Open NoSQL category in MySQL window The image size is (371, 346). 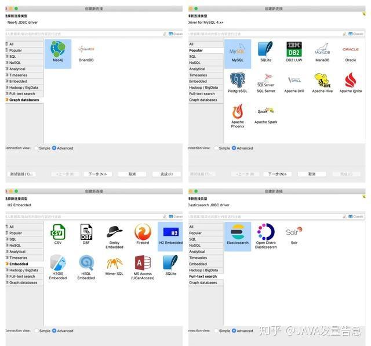pos(206,63)
